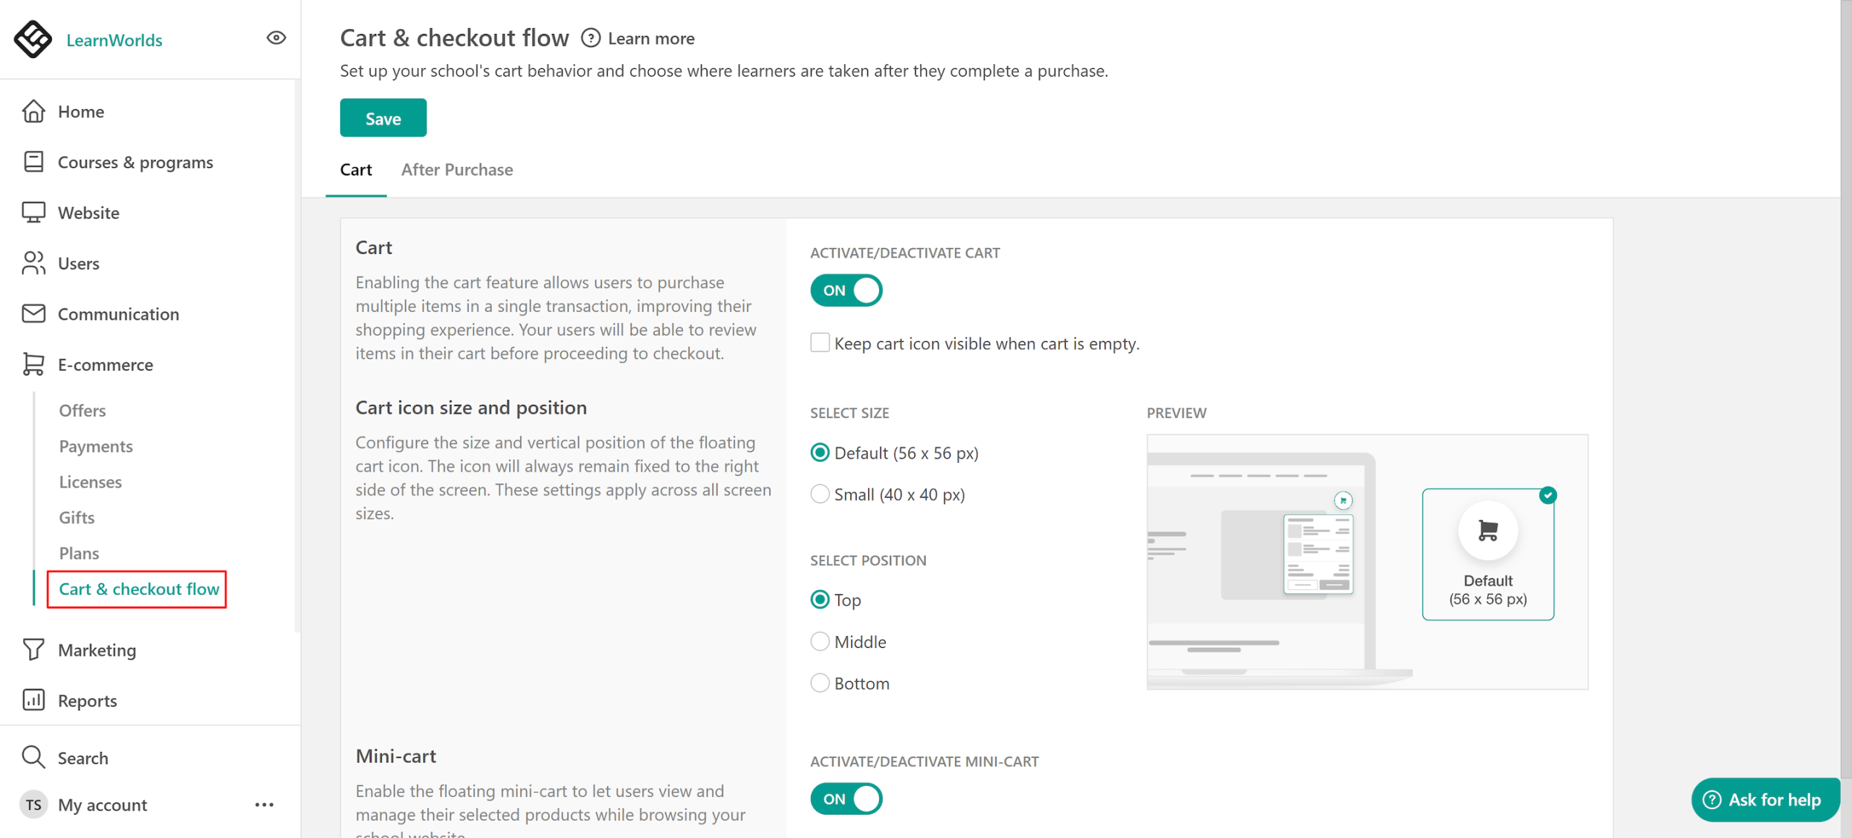Open the Communication section
The width and height of the screenshot is (1852, 838).
118,314
